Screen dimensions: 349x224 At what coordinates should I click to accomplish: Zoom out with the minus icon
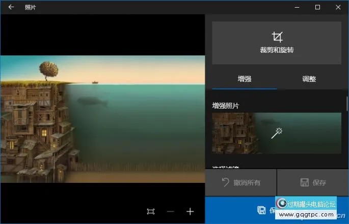[x=171, y=211]
